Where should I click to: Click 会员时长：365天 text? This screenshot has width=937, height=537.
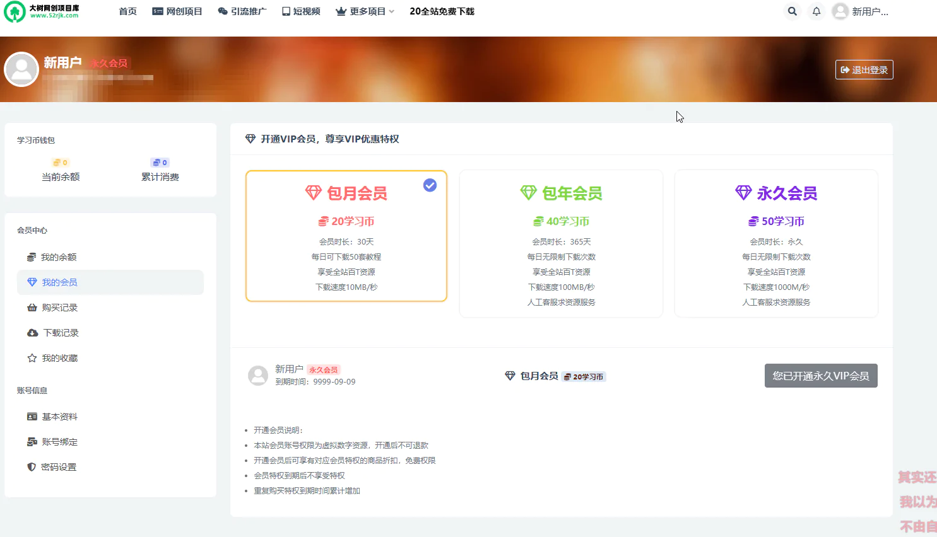coord(562,242)
